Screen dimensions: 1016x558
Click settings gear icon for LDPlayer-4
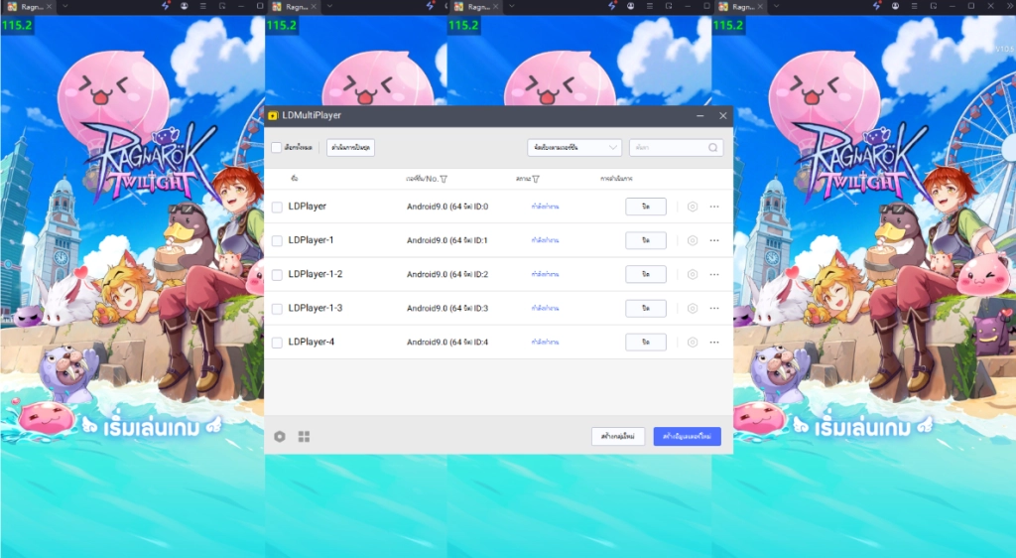(693, 343)
